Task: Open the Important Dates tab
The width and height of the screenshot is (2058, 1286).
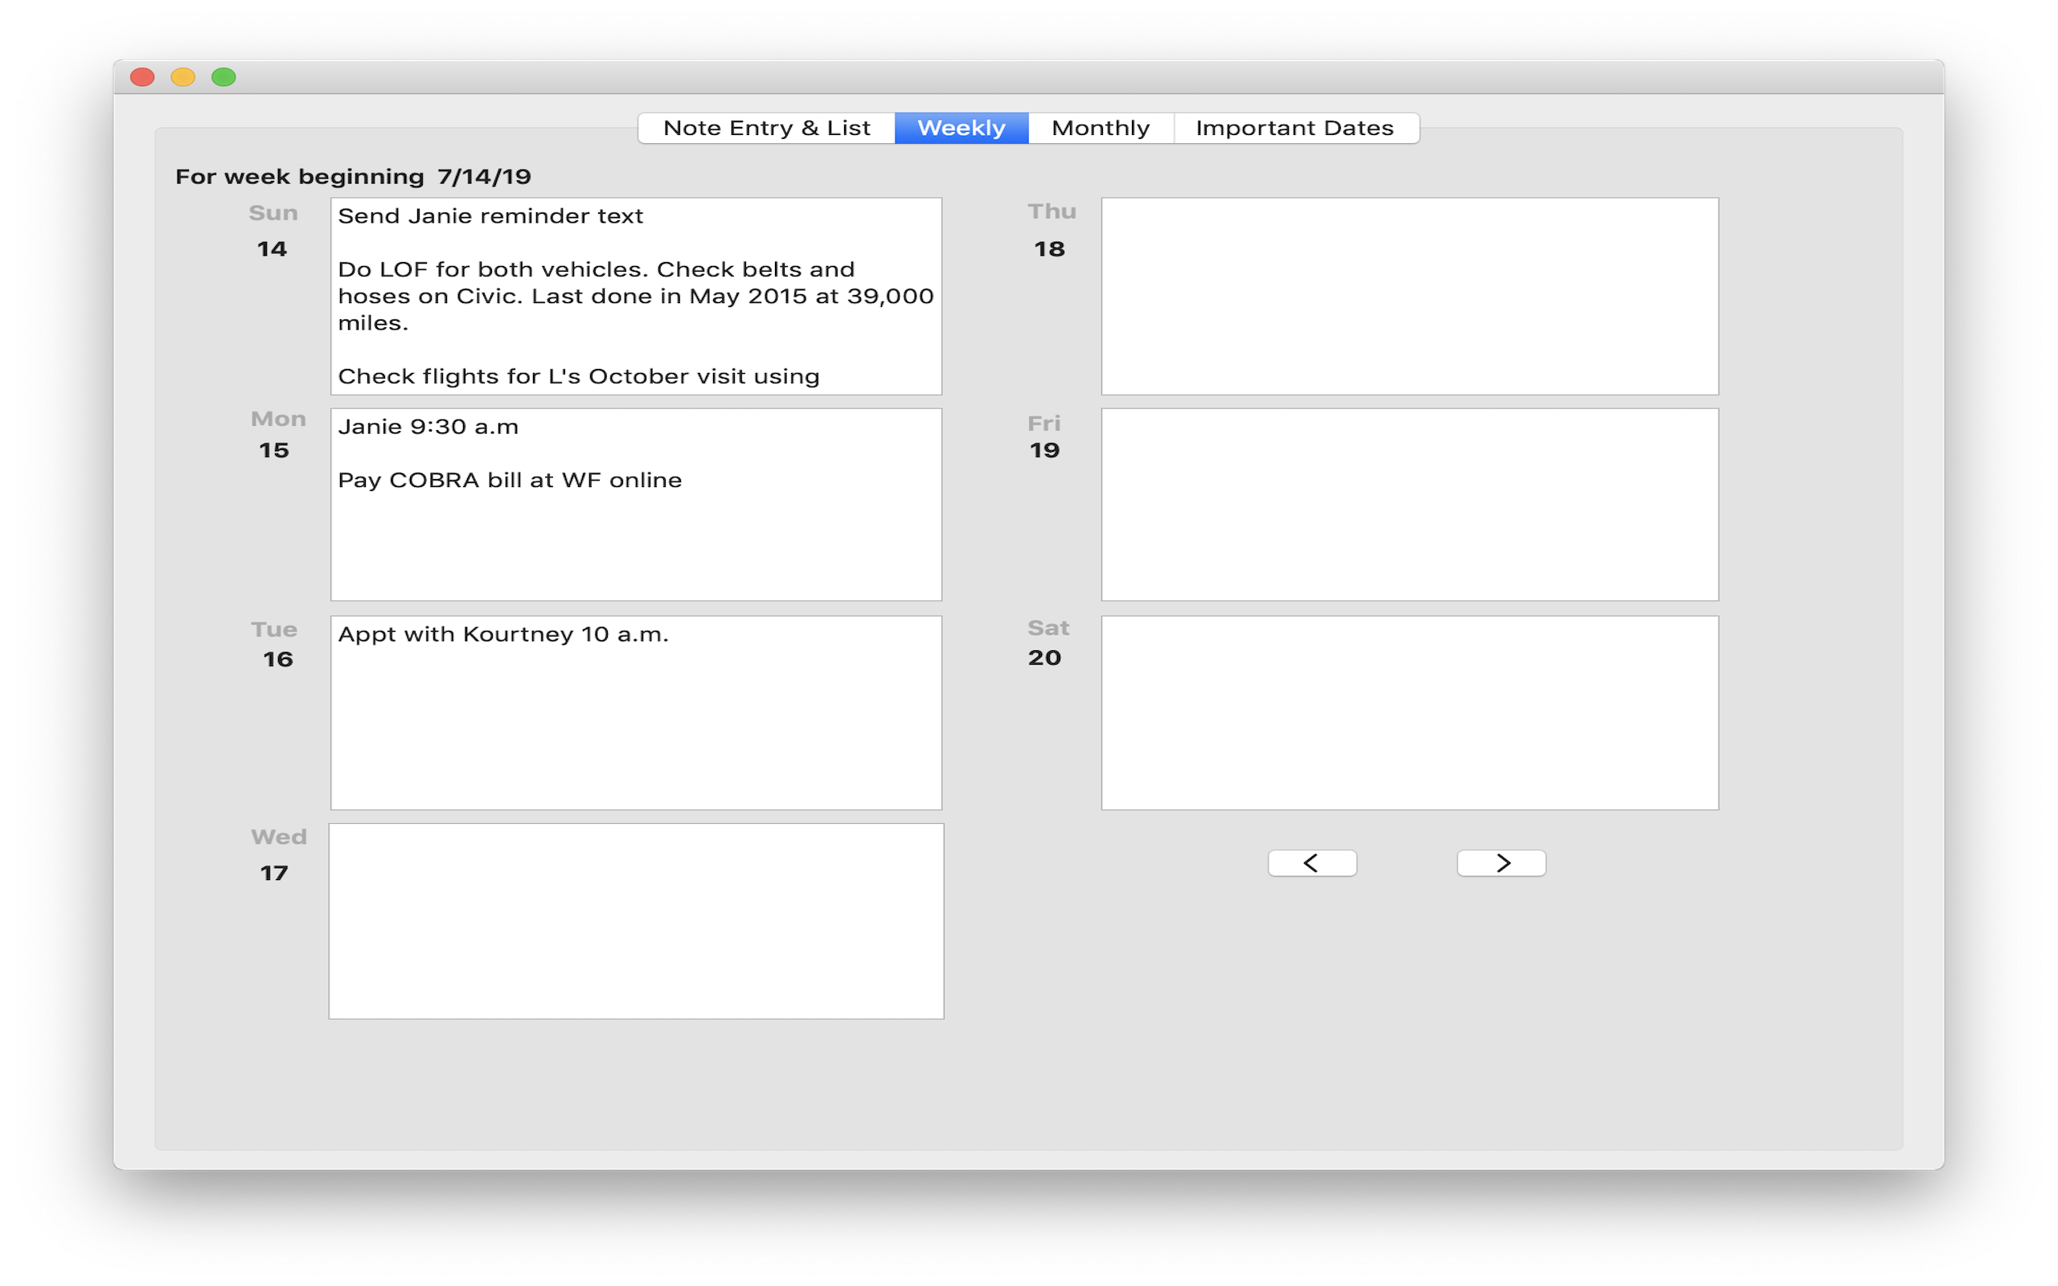Action: pyautogui.click(x=1294, y=129)
